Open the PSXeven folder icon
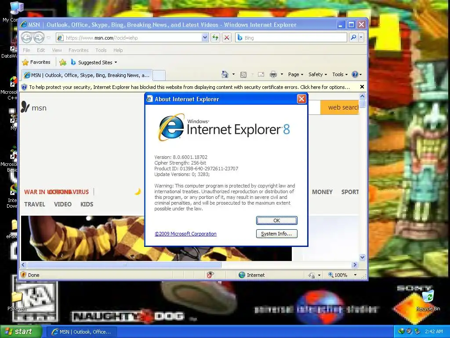Image resolution: width=450 pixels, height=338 pixels. (x=17, y=301)
